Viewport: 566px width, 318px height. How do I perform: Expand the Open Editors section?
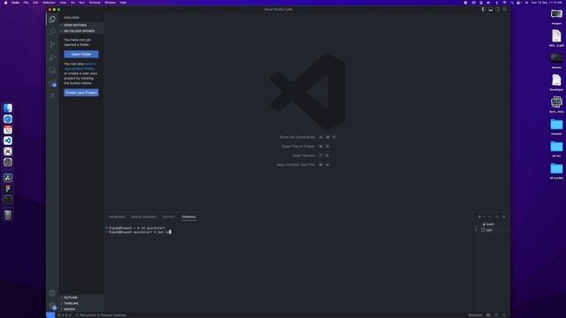81,26
